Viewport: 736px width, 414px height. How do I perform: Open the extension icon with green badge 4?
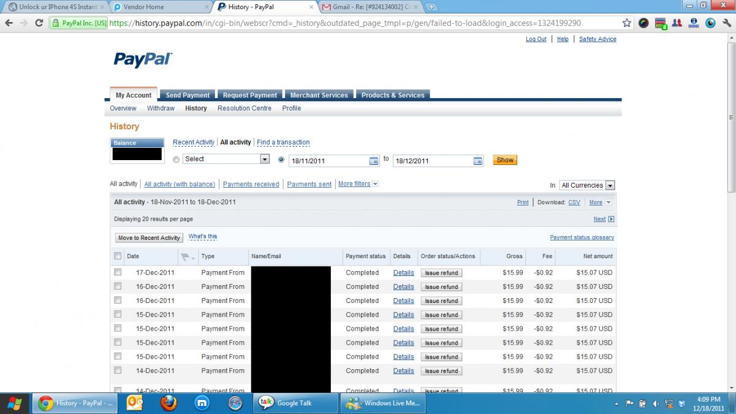(x=661, y=23)
